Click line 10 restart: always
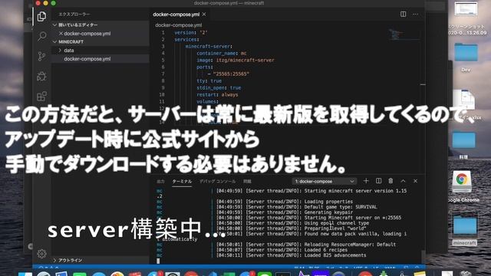 coord(217,94)
